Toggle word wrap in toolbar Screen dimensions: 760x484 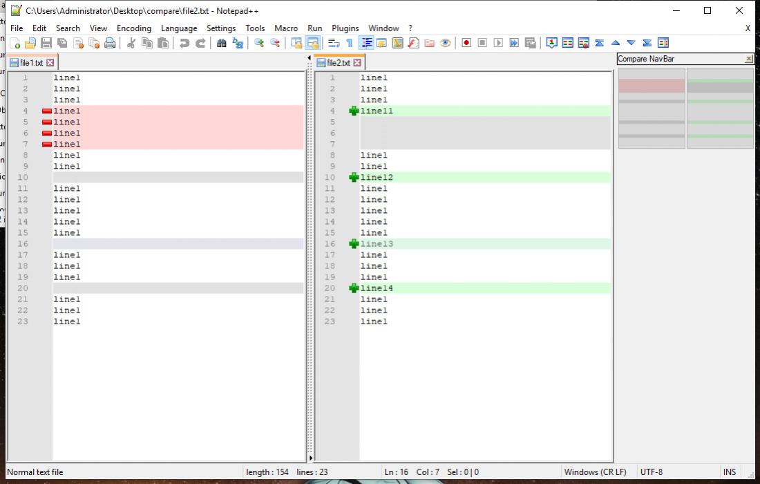[334, 43]
